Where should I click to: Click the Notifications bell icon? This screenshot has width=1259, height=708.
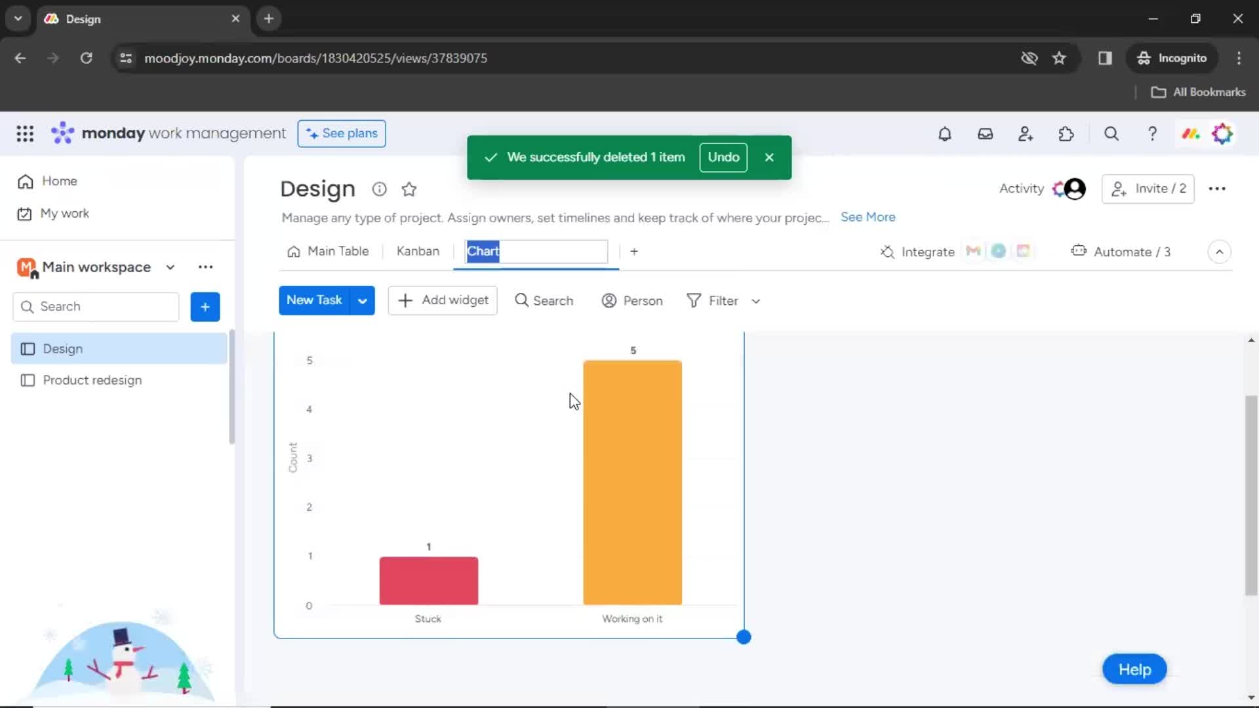(944, 133)
